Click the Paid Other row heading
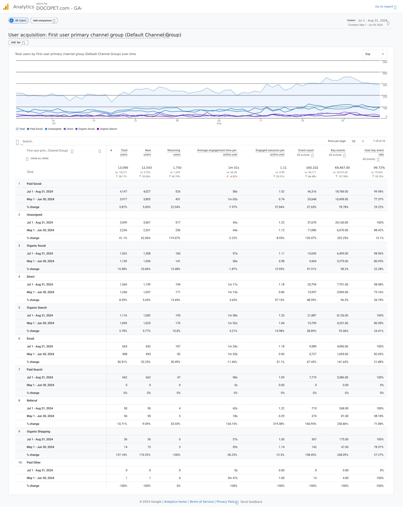Screen dimensions: 403x507 tap(34, 463)
